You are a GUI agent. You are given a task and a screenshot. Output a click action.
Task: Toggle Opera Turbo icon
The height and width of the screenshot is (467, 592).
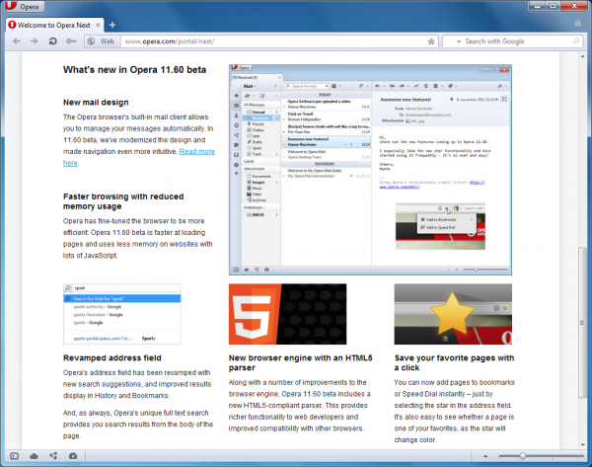pos(73,456)
